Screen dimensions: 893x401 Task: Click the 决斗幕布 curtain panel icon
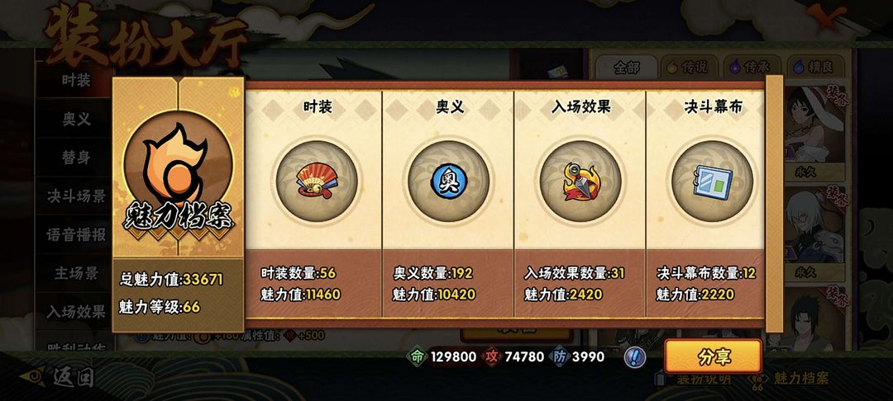click(x=712, y=182)
